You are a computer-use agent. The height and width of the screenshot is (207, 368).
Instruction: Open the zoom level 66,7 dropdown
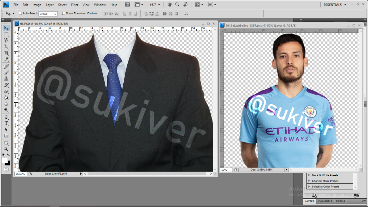[159, 5]
